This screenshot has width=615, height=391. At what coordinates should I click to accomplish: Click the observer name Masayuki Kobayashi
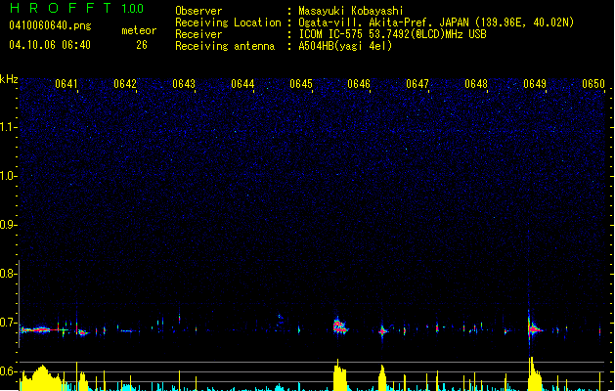point(351,11)
